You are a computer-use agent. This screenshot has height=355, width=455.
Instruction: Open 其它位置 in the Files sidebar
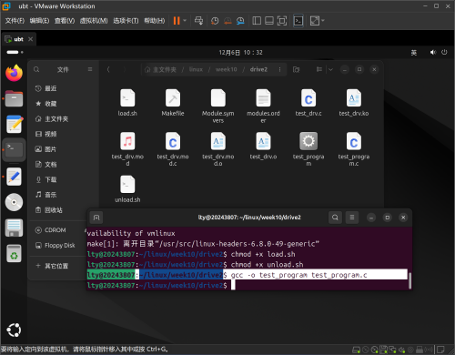click(x=59, y=266)
